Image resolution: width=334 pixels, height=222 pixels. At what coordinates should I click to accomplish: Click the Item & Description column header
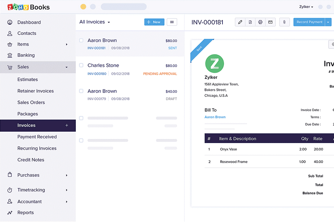coord(238,138)
